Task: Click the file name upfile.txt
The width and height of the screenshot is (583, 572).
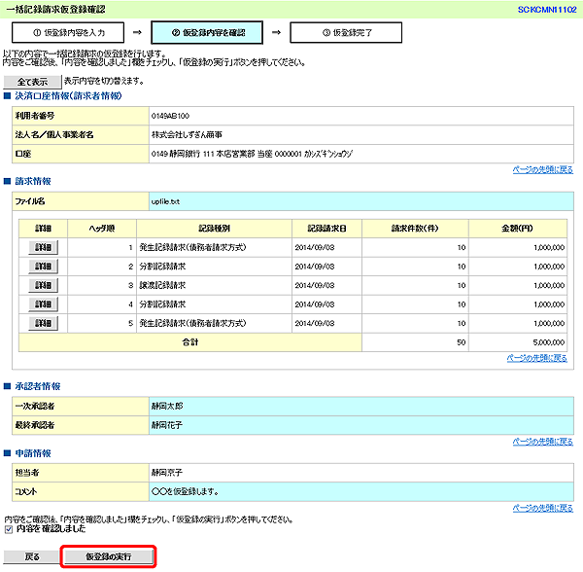Action: (x=165, y=201)
